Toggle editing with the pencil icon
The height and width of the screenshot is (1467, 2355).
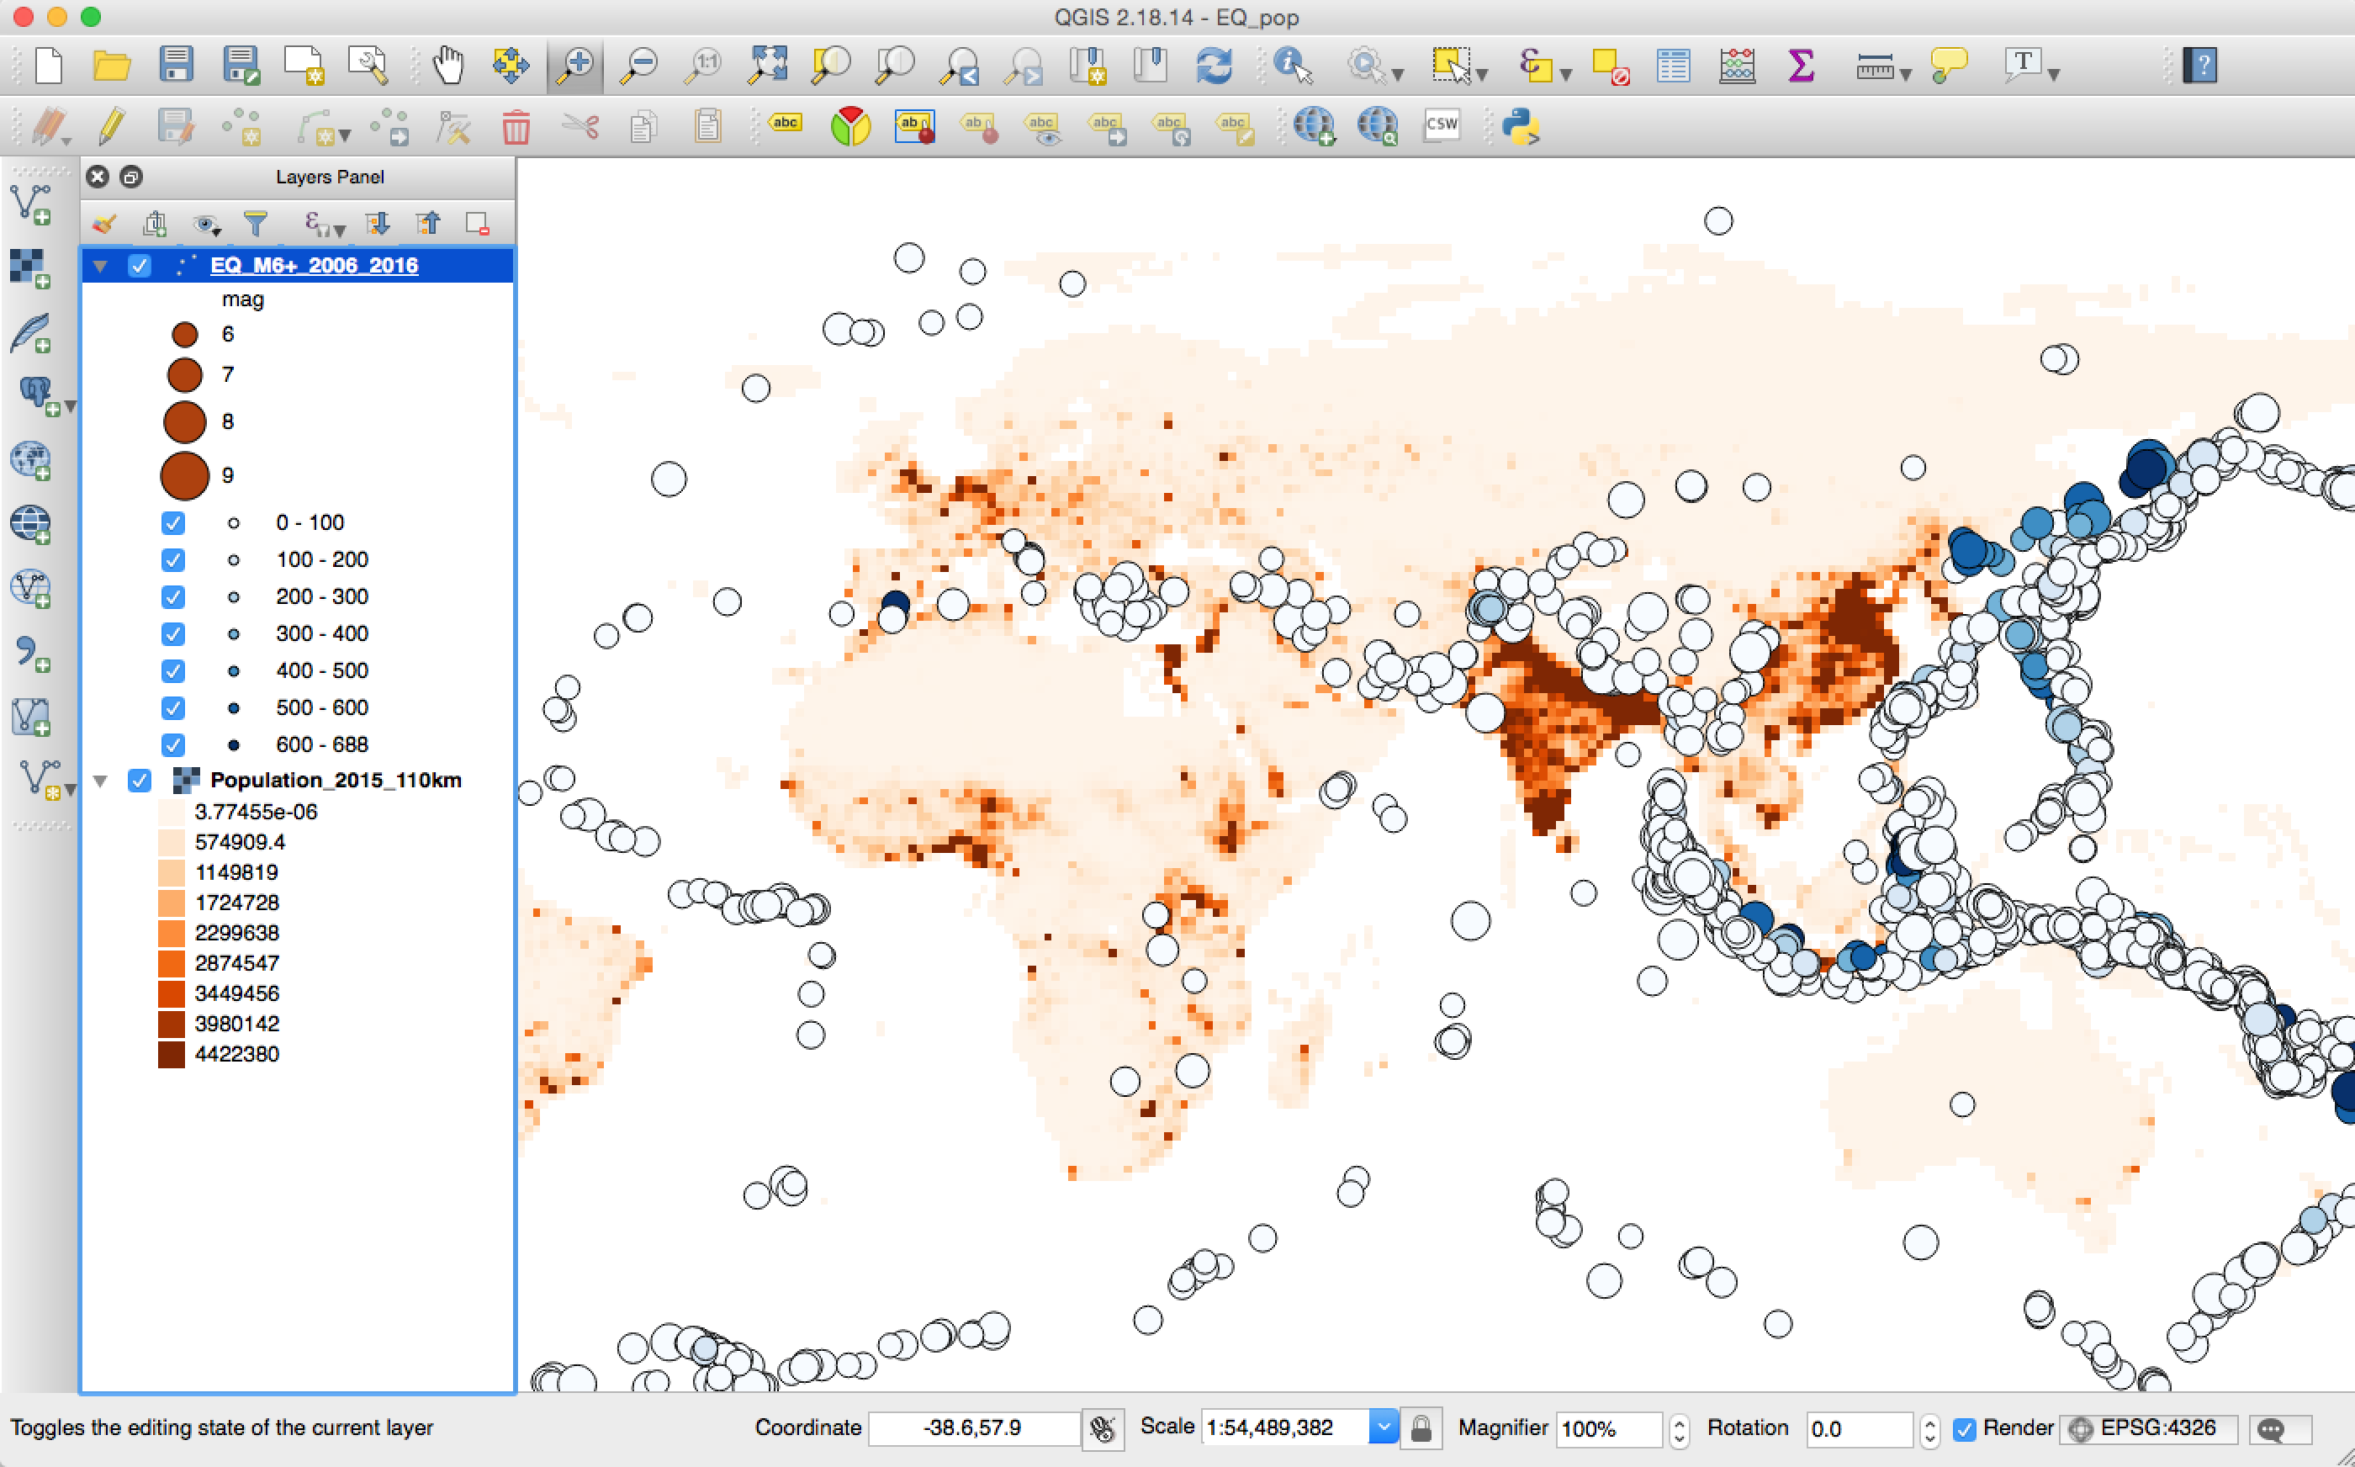pyautogui.click(x=112, y=126)
